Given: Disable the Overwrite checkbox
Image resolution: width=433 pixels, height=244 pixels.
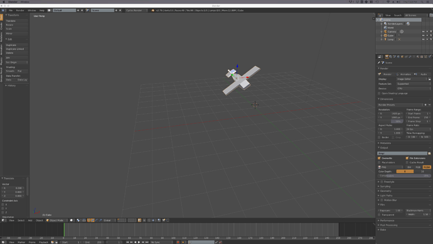Looking at the screenshot, I should coord(379,158).
